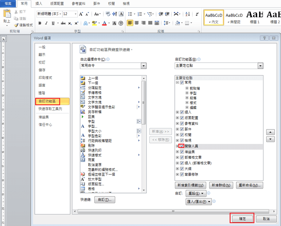Toggle the 開發人員 checkbox
The image size is (281, 226).
pos(182,146)
